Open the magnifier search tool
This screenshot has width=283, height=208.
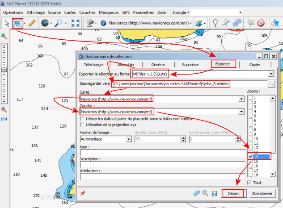tap(59, 23)
